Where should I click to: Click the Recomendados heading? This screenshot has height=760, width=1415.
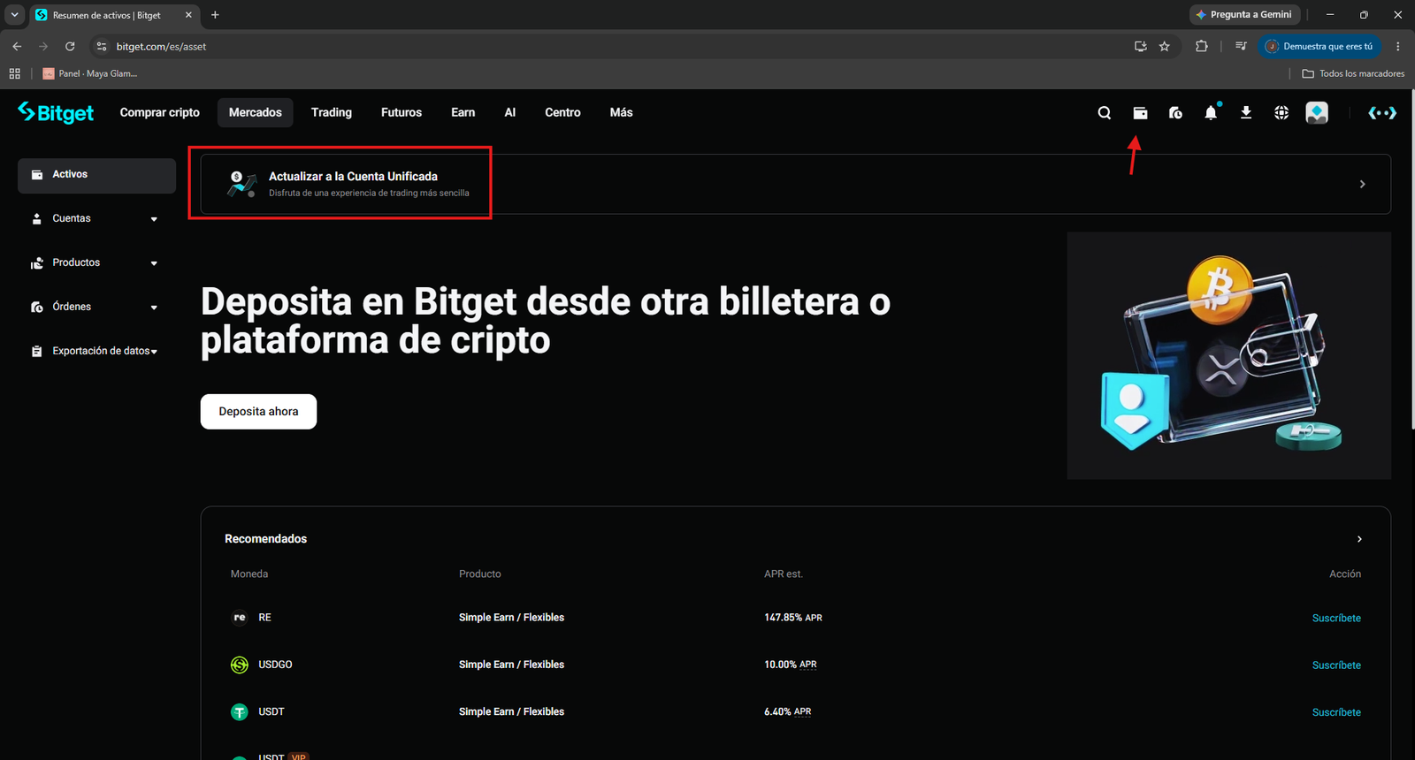click(265, 539)
